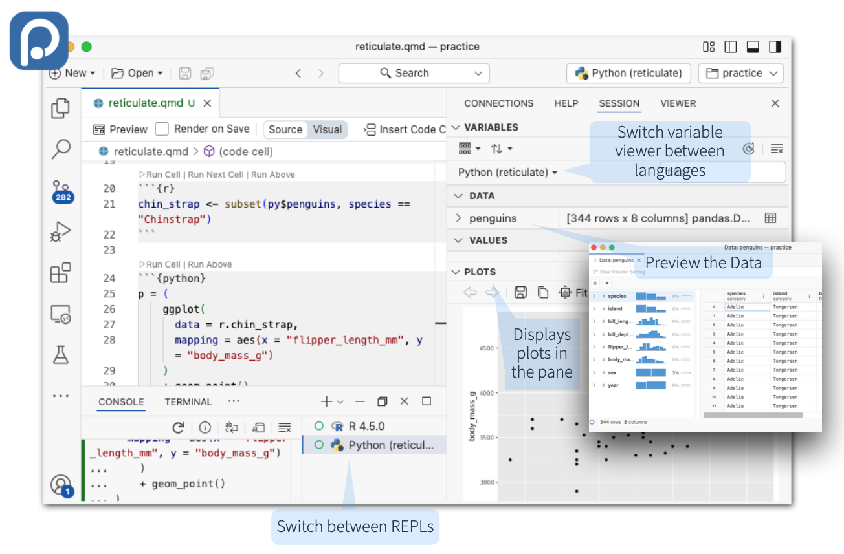Image resolution: width=844 pixels, height=554 pixels.
Task: Restart the console session icon
Action: [179, 427]
